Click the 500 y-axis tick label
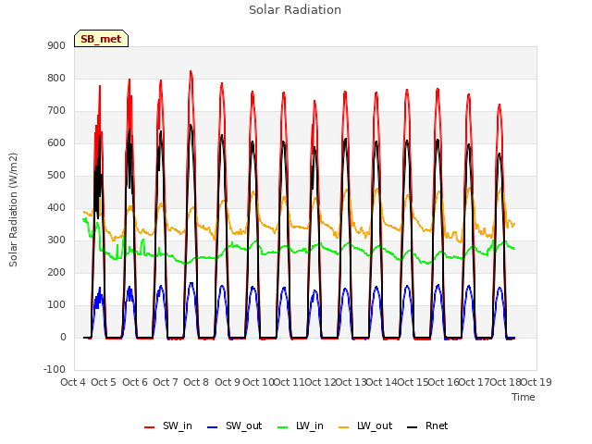This screenshot has width=592, height=444. click(56, 176)
